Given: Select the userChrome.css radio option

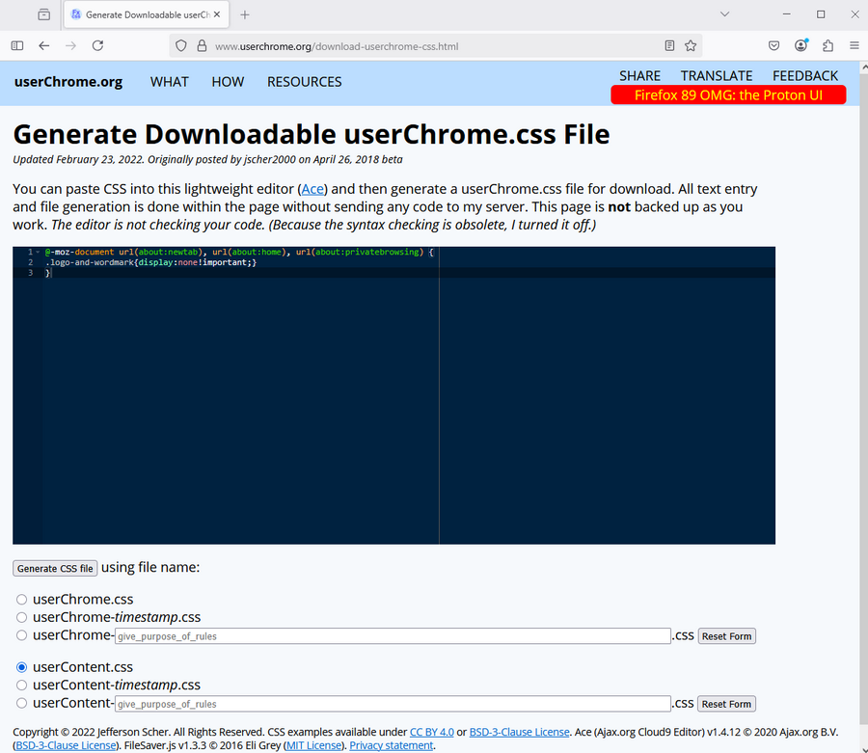Looking at the screenshot, I should click(21, 600).
